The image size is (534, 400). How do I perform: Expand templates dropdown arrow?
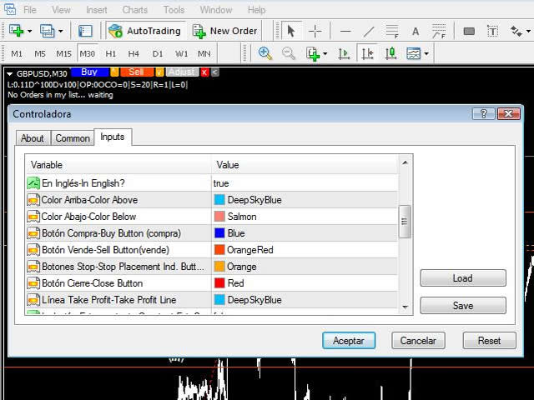(x=426, y=53)
